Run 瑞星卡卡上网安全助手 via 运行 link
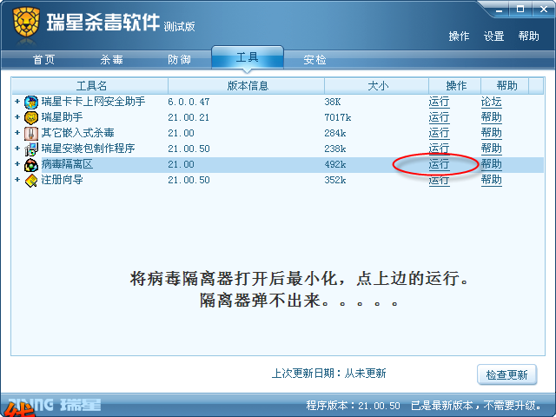 (439, 103)
